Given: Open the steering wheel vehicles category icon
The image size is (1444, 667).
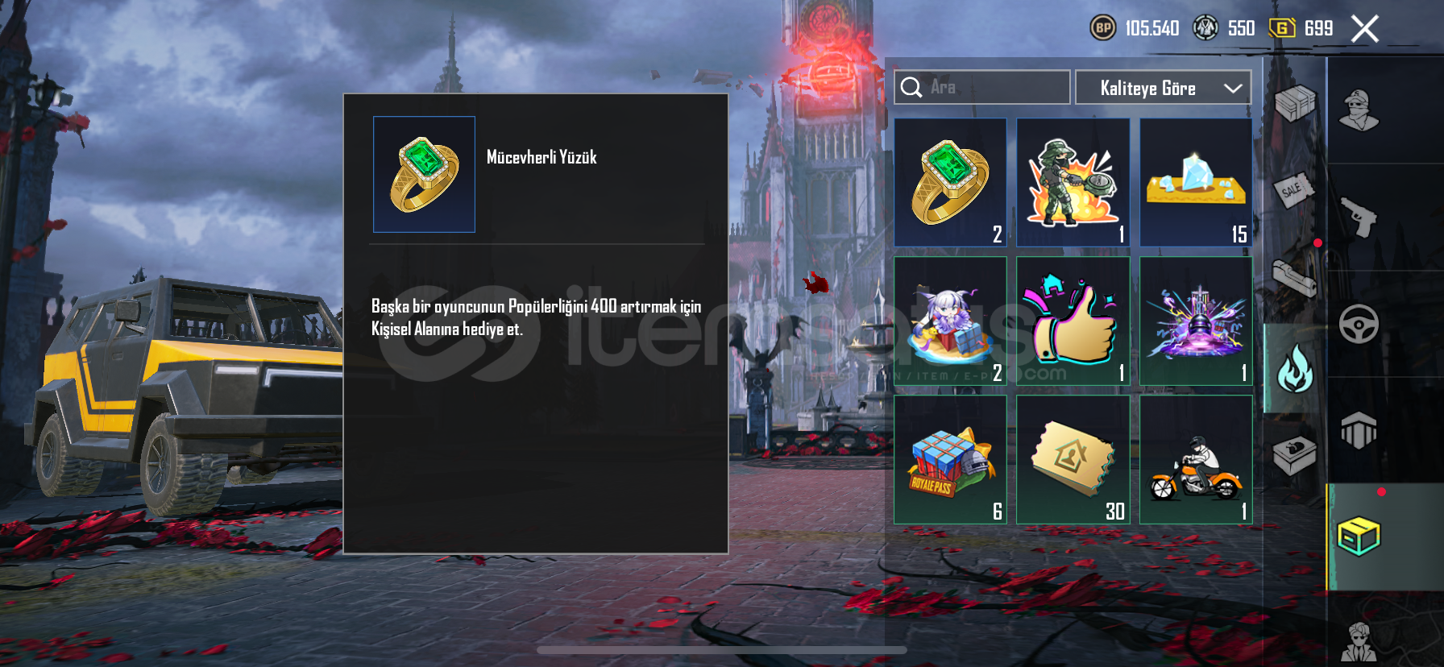Looking at the screenshot, I should pyautogui.click(x=1359, y=324).
